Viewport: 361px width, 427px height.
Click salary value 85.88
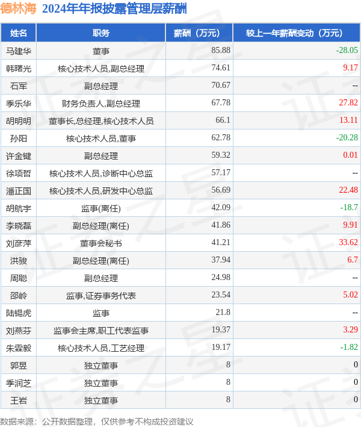pyautogui.click(x=221, y=51)
